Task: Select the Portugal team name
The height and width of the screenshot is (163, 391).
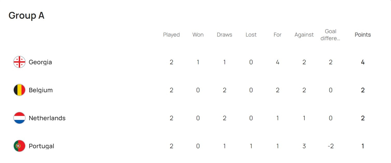Action: tap(41, 146)
